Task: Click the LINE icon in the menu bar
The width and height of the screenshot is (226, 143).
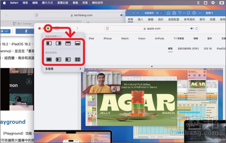Action: pos(213,3)
